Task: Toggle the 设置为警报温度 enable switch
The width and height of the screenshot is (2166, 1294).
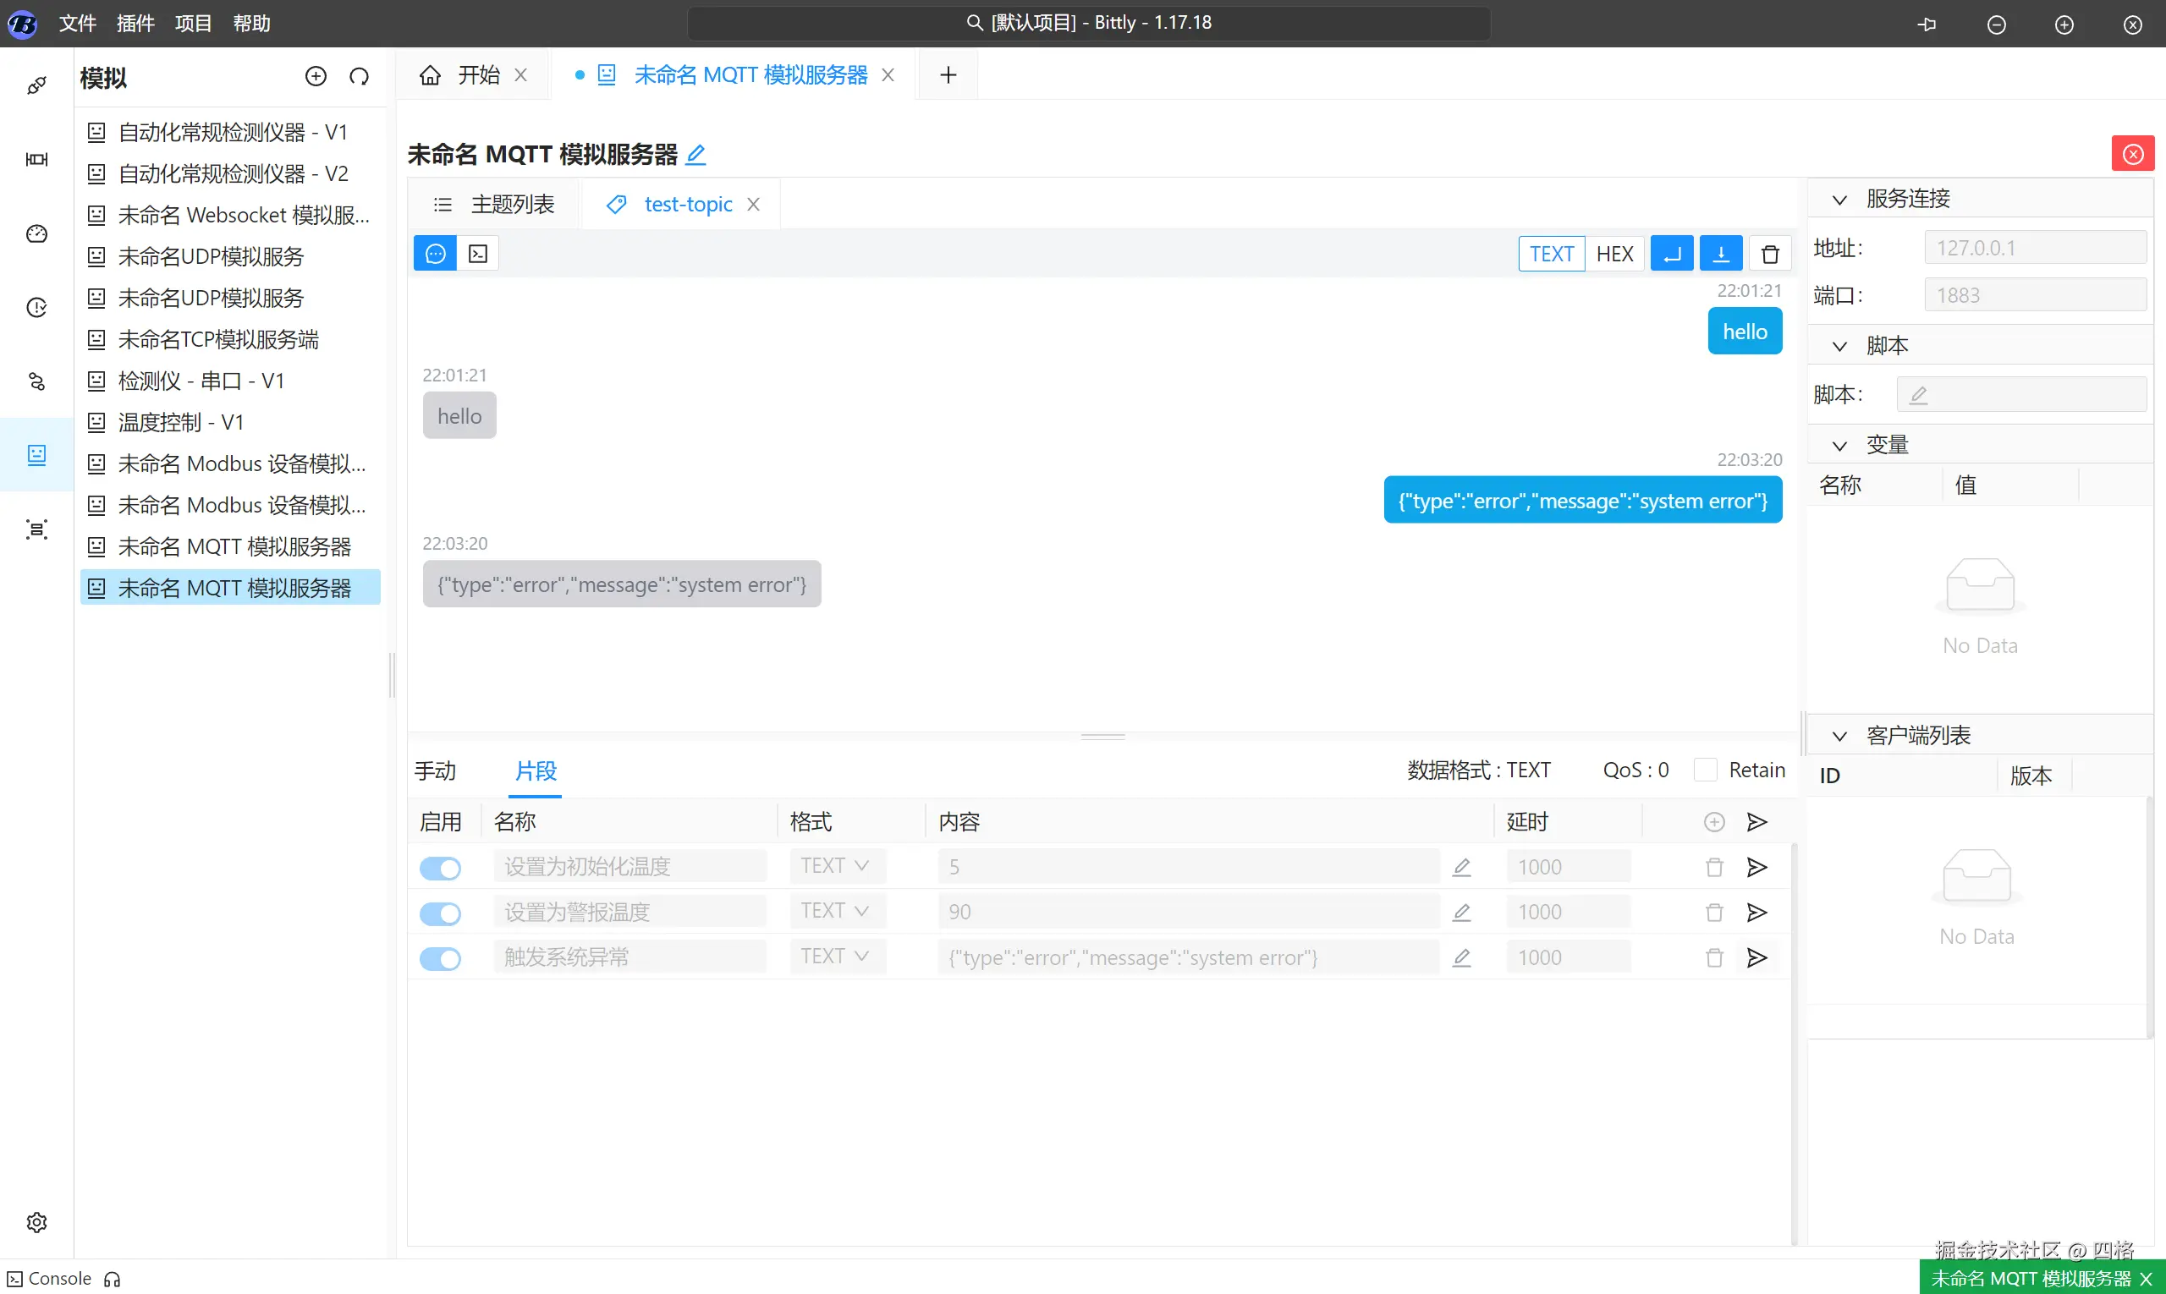Action: pos(441,913)
